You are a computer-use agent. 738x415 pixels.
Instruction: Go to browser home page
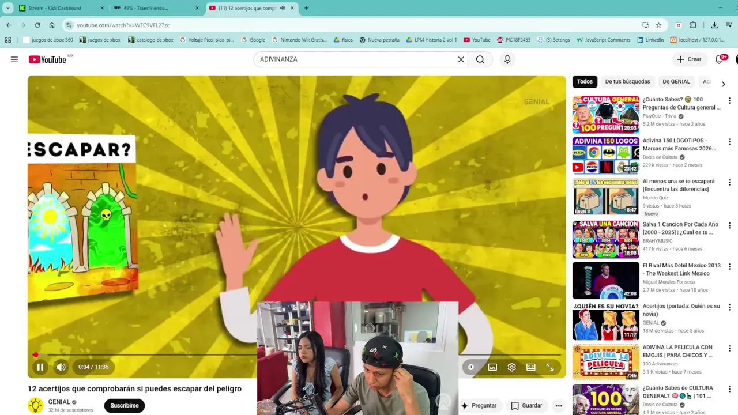(52, 25)
